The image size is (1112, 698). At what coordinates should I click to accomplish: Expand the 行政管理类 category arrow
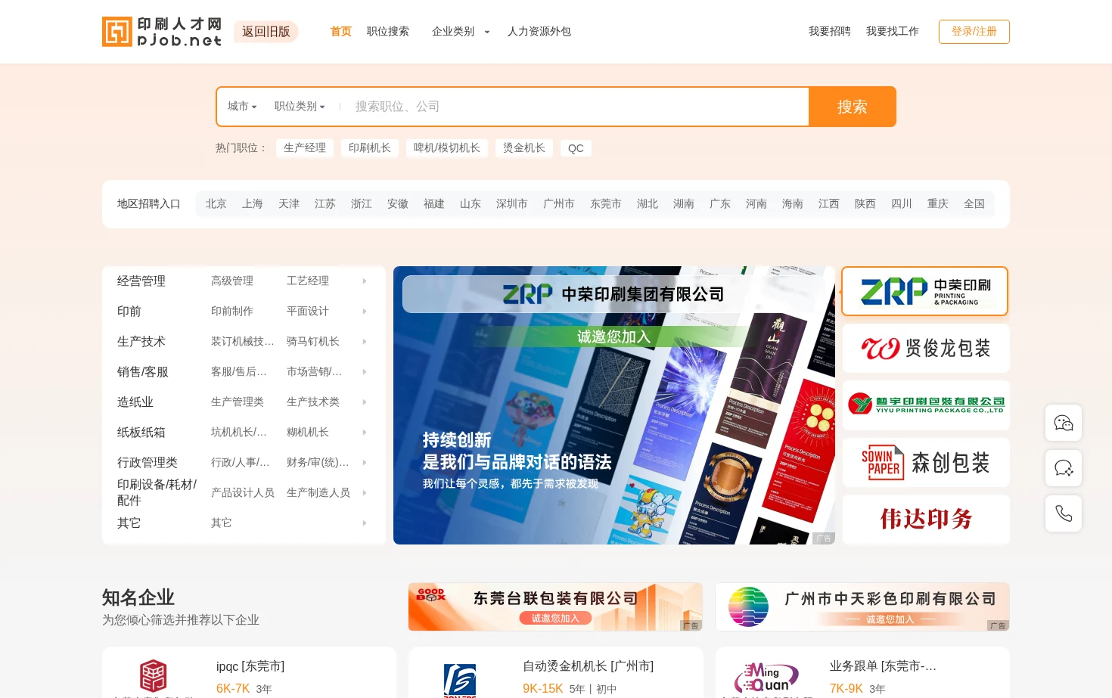365,463
